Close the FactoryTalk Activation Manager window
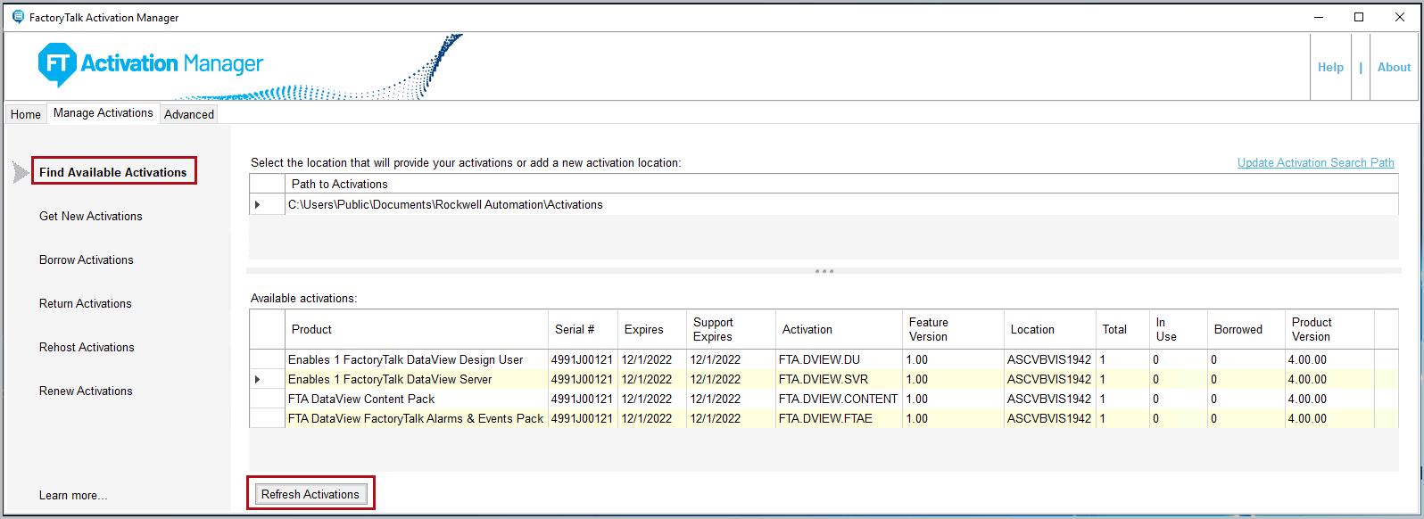 (x=1400, y=17)
